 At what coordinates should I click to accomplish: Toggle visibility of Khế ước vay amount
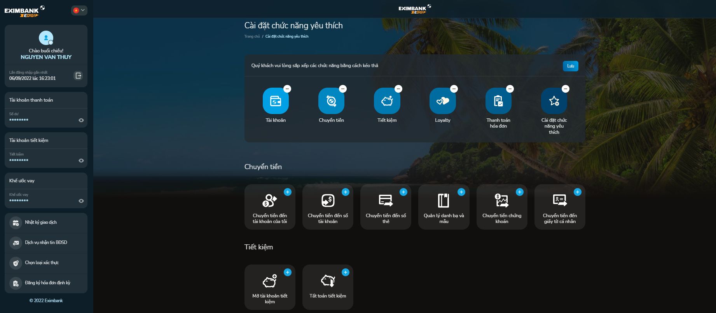81,201
